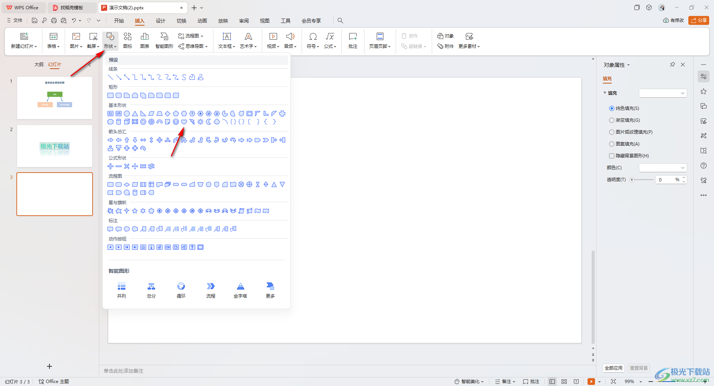This screenshot has width=714, height=386.
Task: Switch to the Animation tab
Action: tap(202, 21)
